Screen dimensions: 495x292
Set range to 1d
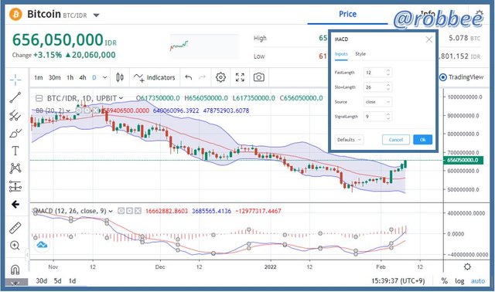pyautogui.click(x=72, y=280)
